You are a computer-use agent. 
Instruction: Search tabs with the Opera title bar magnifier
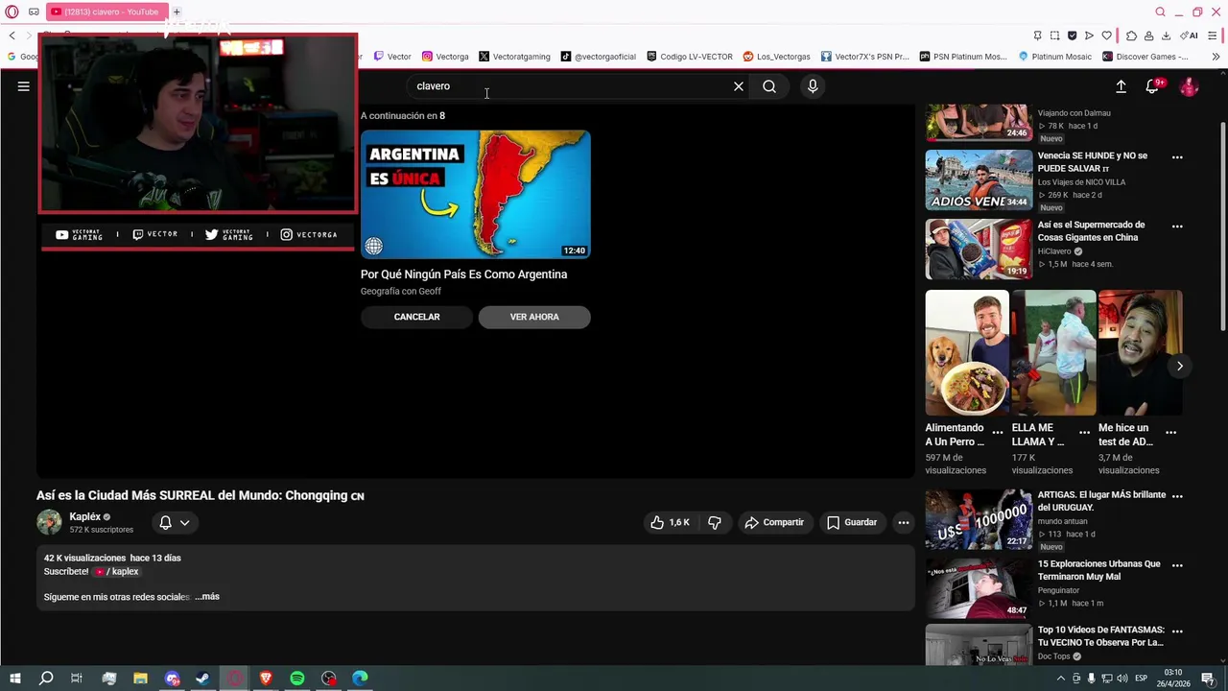pyautogui.click(x=1161, y=12)
